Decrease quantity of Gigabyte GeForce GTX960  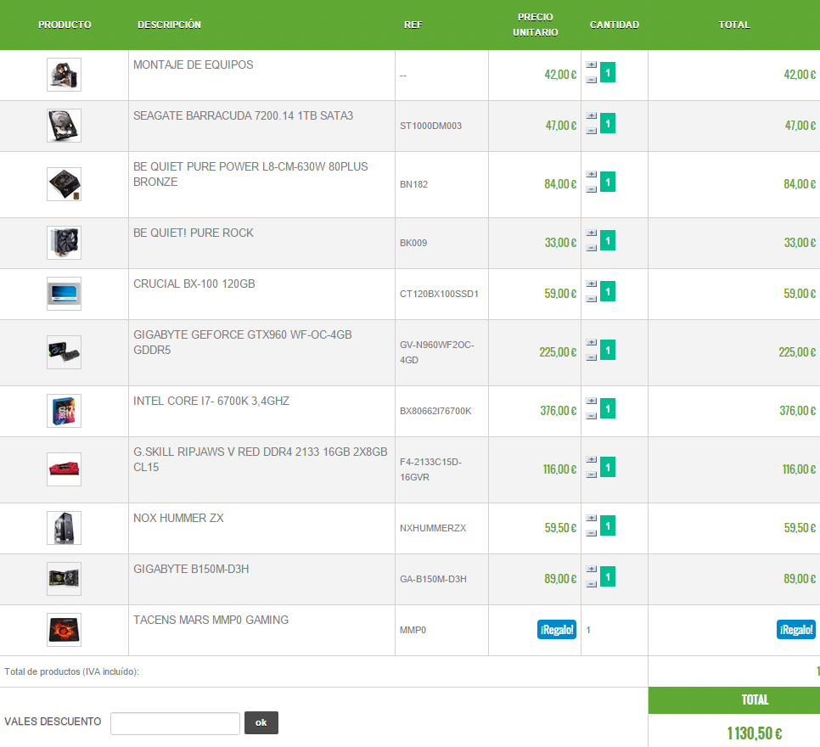click(x=591, y=357)
